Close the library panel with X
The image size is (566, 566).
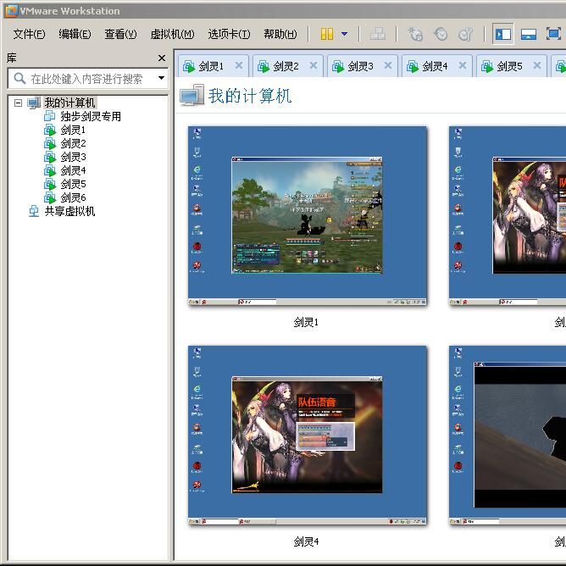click(162, 58)
